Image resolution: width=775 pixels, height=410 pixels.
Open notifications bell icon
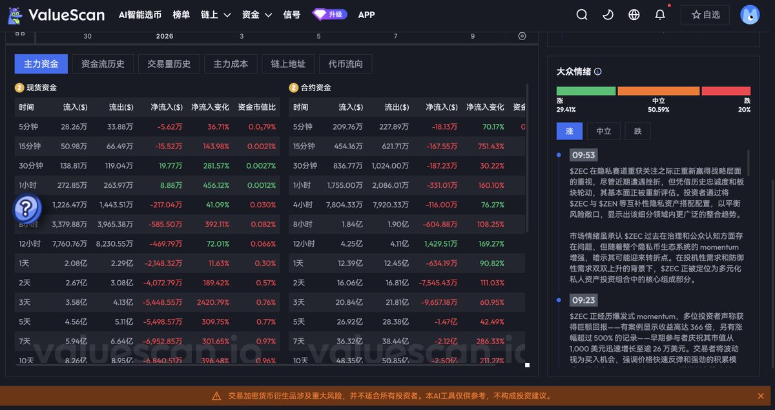[x=660, y=15]
